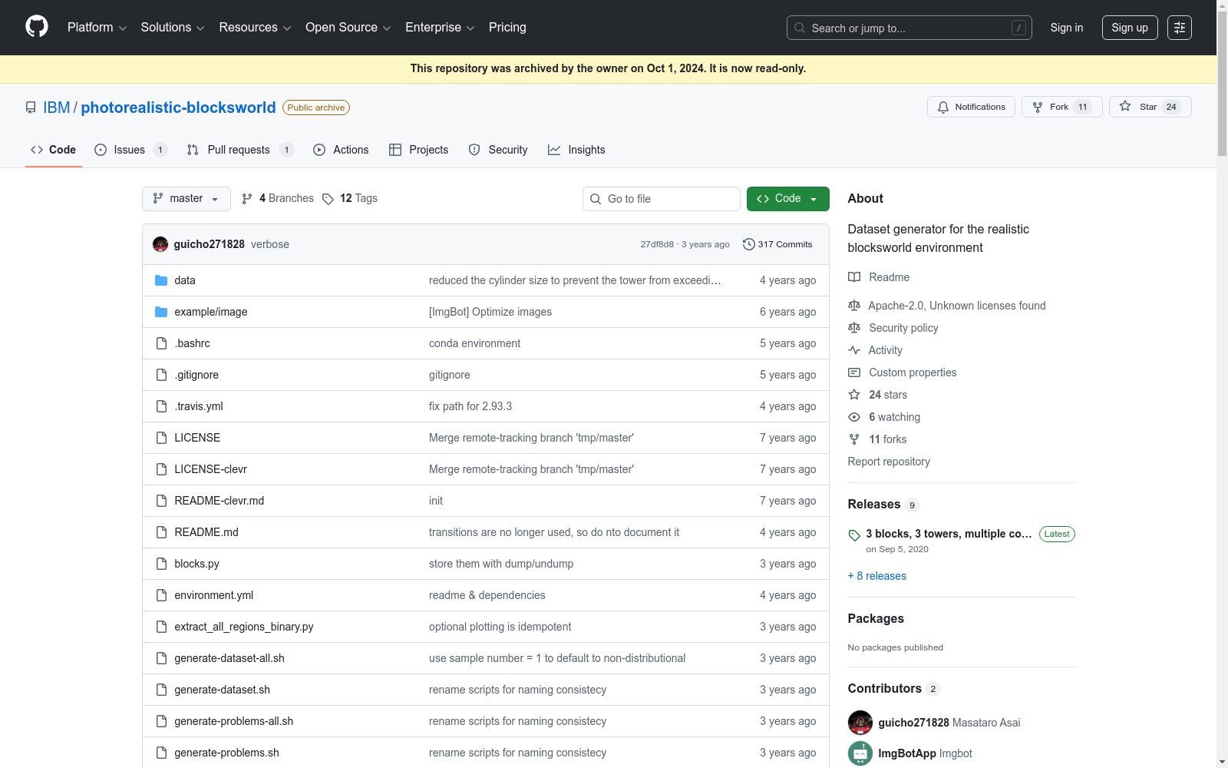
Task: Expand the Enterprise menu
Action: 440,28
